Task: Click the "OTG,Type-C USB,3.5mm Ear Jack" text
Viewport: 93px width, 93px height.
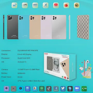Action: (31, 81)
